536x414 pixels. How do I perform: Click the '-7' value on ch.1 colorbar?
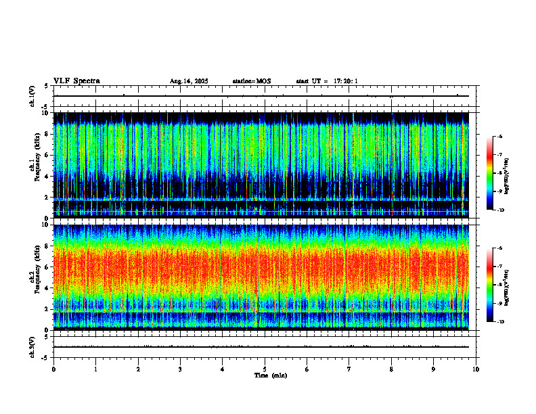(499, 155)
